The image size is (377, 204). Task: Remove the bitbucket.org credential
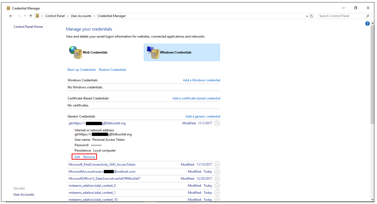pyautogui.click(x=89, y=157)
